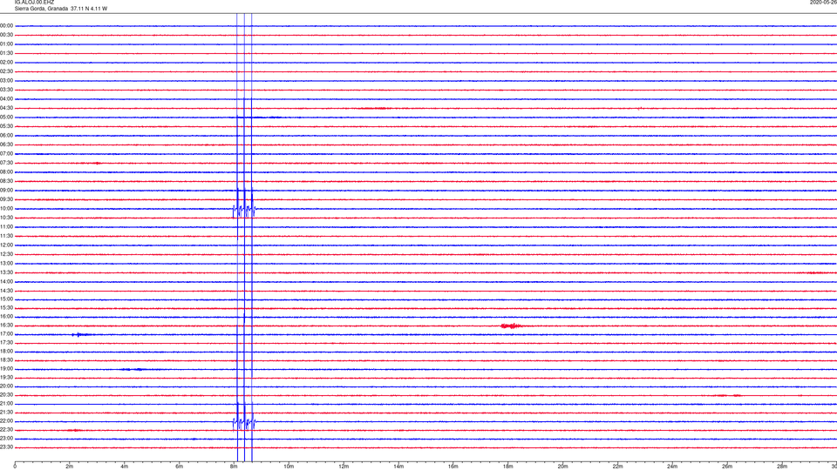Select the 06:30 trace time label
The width and height of the screenshot is (837, 470).
(x=6, y=144)
